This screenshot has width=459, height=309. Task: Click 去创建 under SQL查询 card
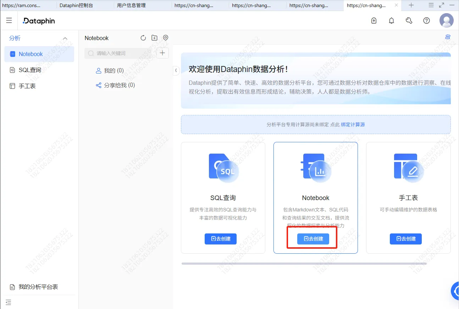[x=221, y=239]
